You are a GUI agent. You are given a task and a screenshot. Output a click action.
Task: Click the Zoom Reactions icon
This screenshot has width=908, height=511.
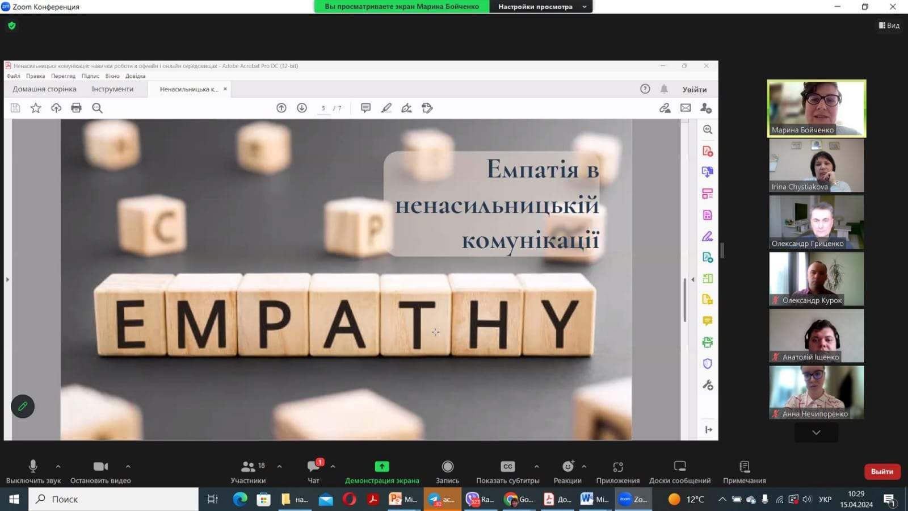click(567, 467)
